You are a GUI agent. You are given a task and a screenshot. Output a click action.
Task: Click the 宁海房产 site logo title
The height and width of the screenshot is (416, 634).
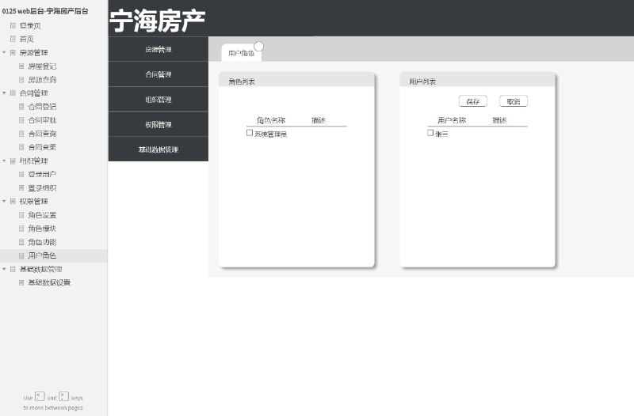[157, 21]
